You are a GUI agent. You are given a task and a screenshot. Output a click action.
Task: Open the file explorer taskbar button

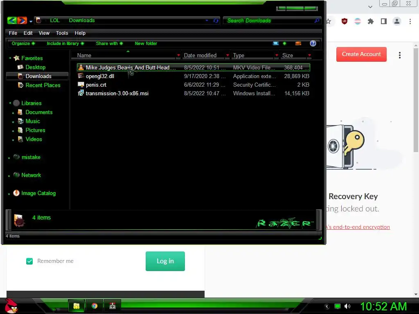click(77, 306)
